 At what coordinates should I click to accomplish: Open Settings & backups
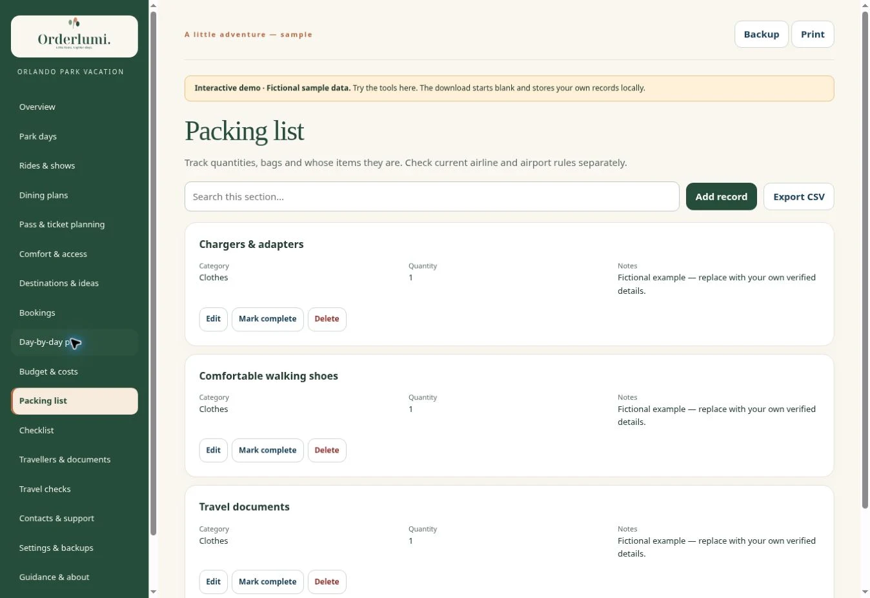click(x=74, y=548)
